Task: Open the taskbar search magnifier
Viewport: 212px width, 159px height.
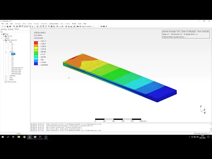Action: (x=8, y=137)
